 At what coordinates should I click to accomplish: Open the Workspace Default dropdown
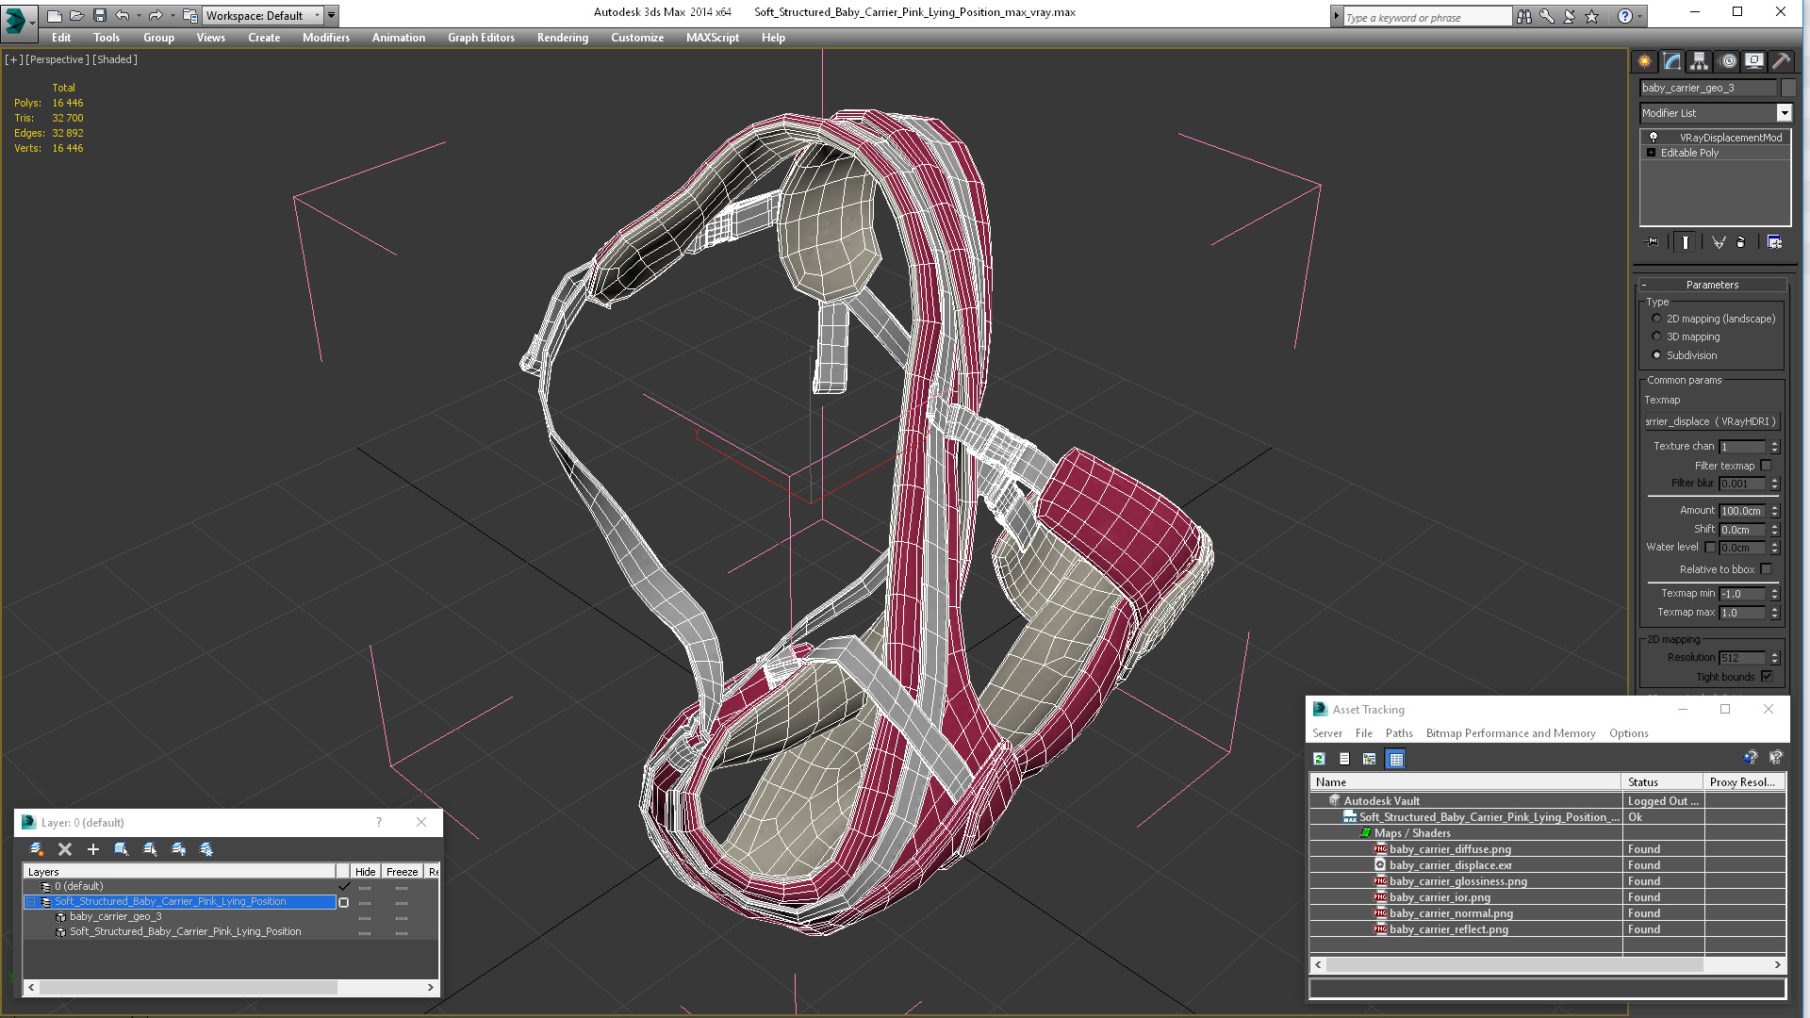(317, 15)
